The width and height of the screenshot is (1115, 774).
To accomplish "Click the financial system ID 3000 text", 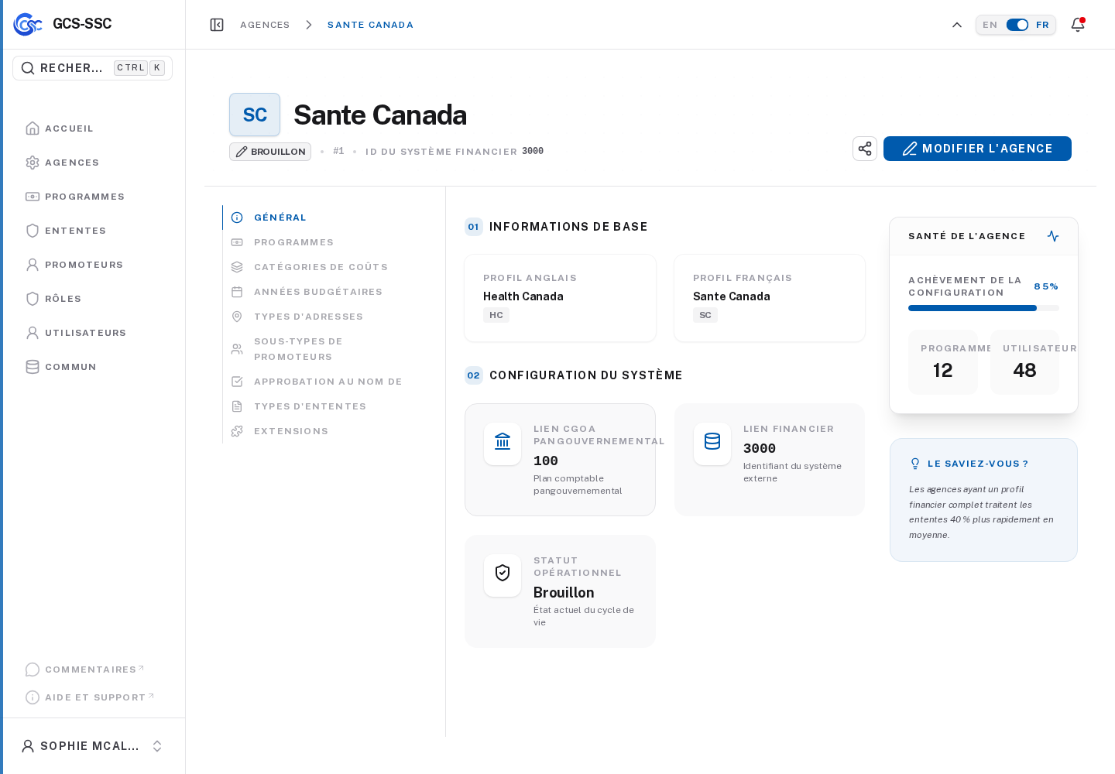I will (533, 151).
